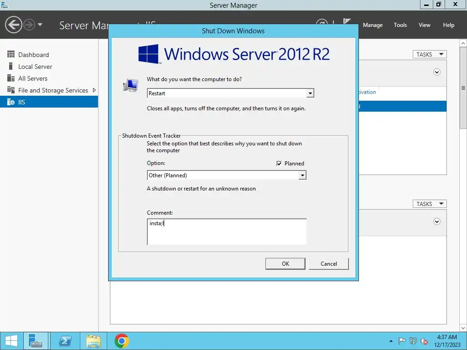The width and height of the screenshot is (467, 350).
Task: Click the Server Manager window title icon
Action: 5,5
